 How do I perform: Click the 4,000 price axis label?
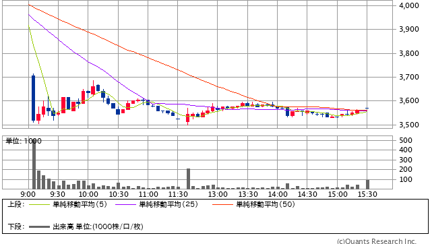pos(409,5)
